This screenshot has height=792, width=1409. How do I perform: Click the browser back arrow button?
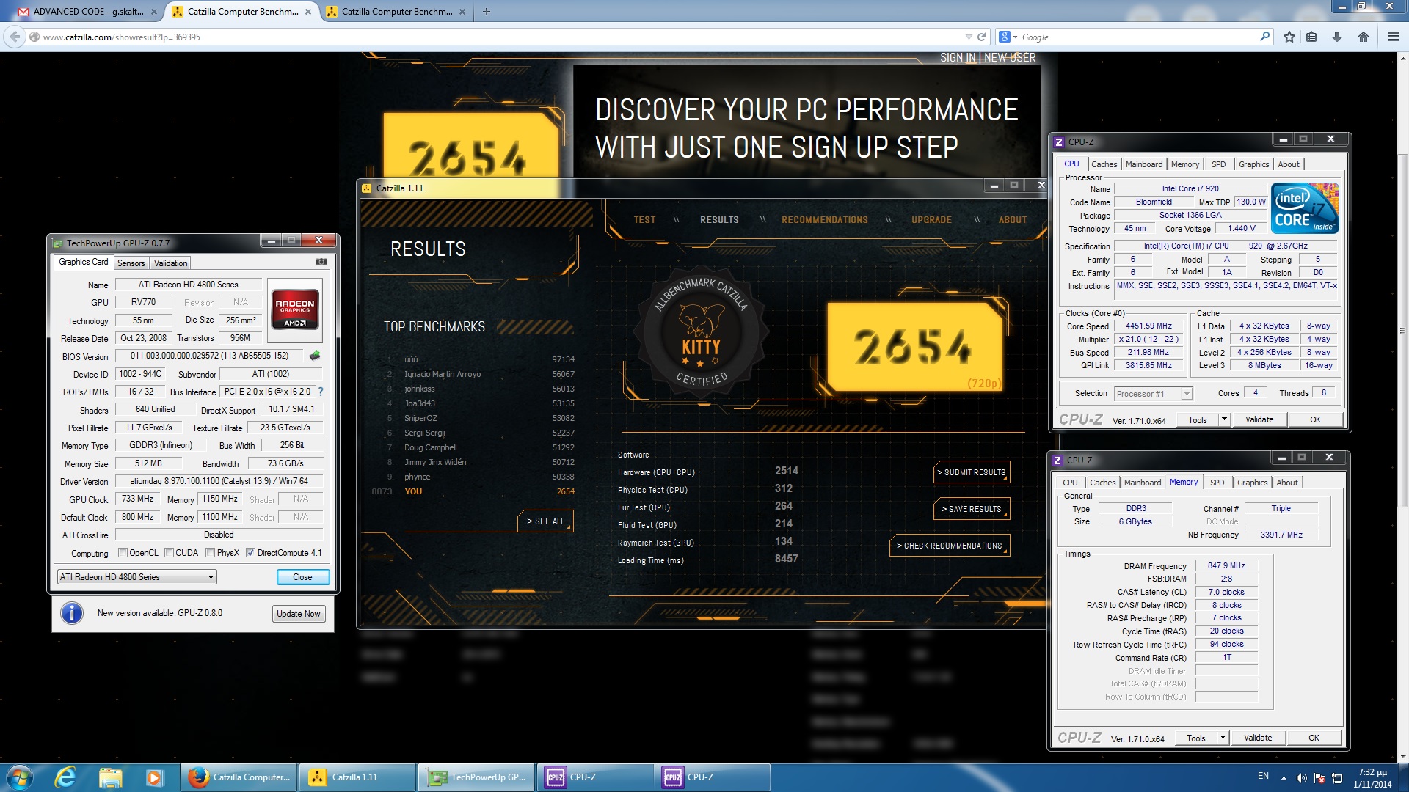click(15, 37)
